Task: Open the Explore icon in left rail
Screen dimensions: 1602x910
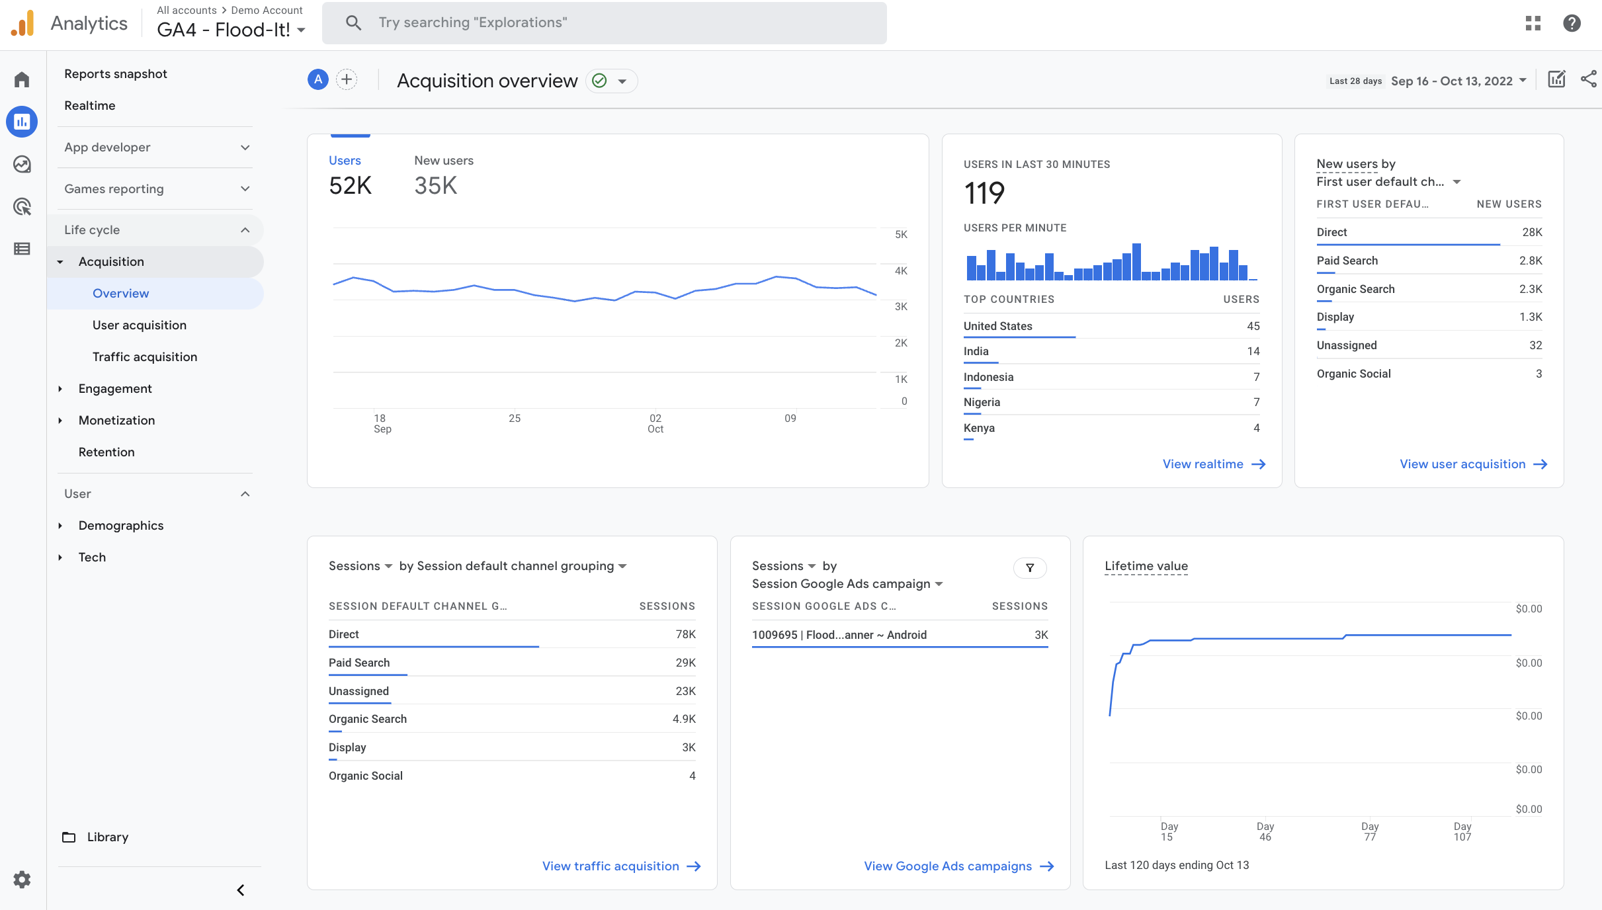Action: [22, 164]
